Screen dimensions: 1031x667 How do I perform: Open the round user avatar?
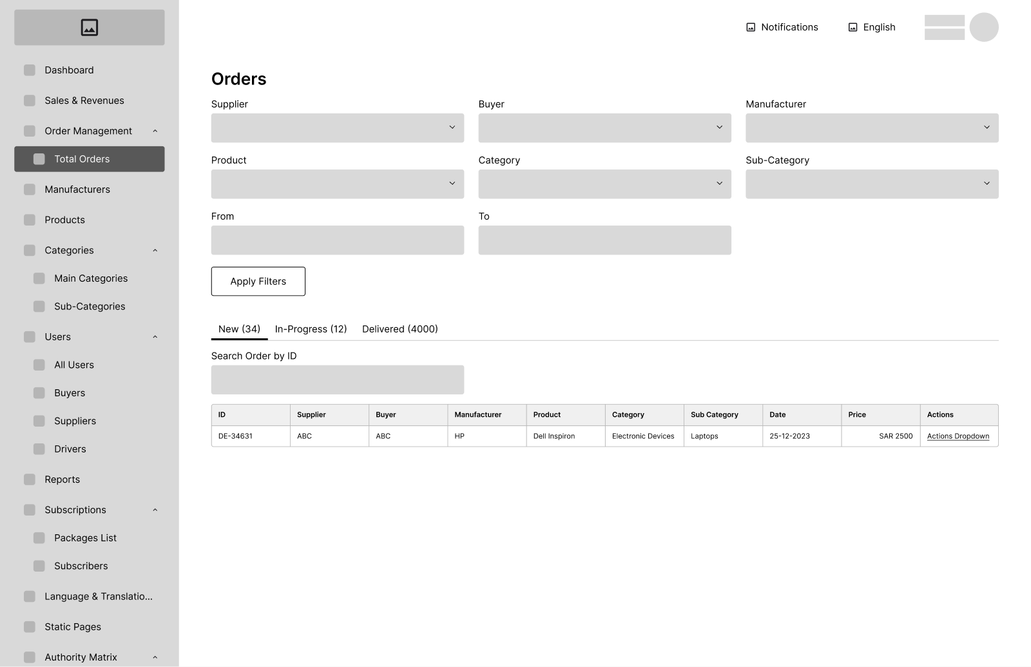[x=984, y=27]
